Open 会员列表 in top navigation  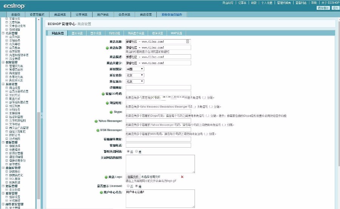pyautogui.click(x=124, y=14)
